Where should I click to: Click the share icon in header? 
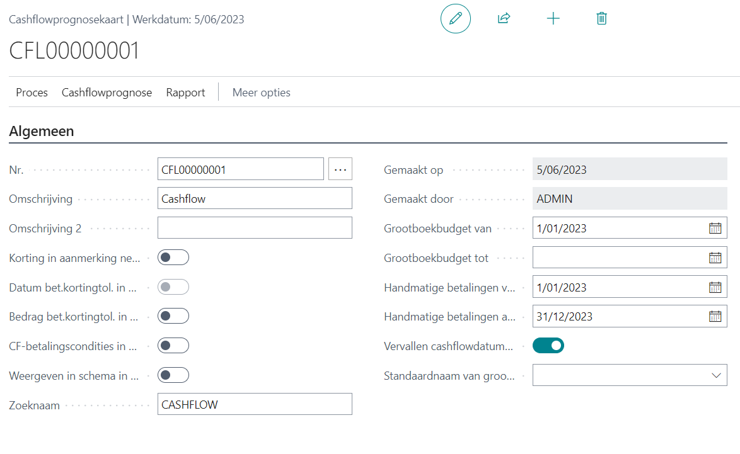[504, 19]
